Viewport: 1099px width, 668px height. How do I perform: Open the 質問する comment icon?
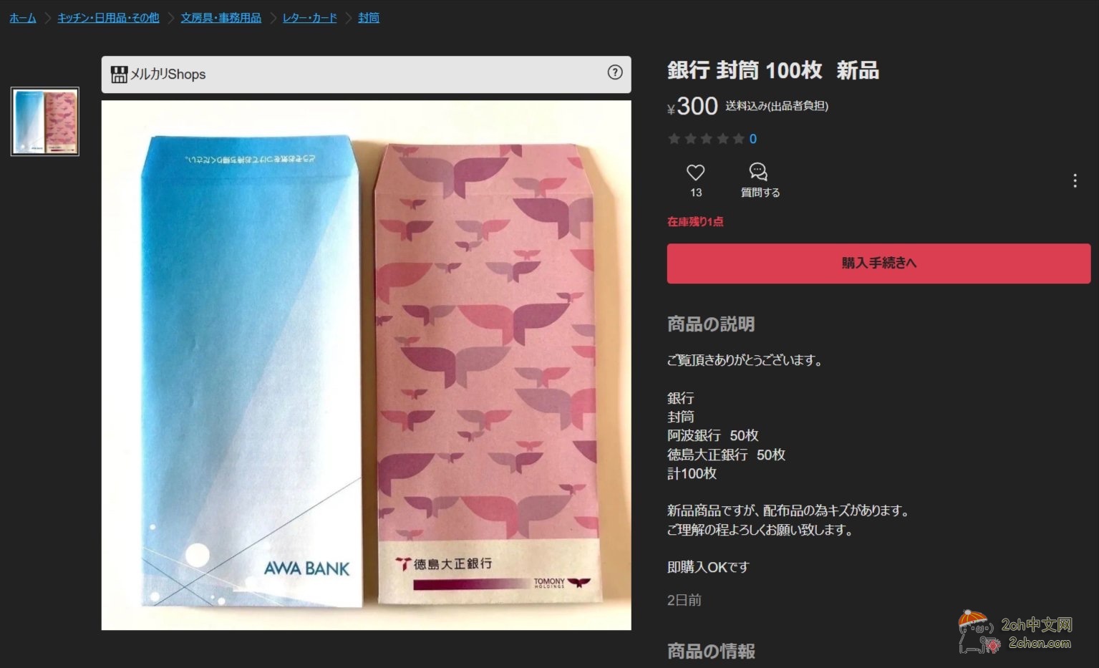[758, 172]
